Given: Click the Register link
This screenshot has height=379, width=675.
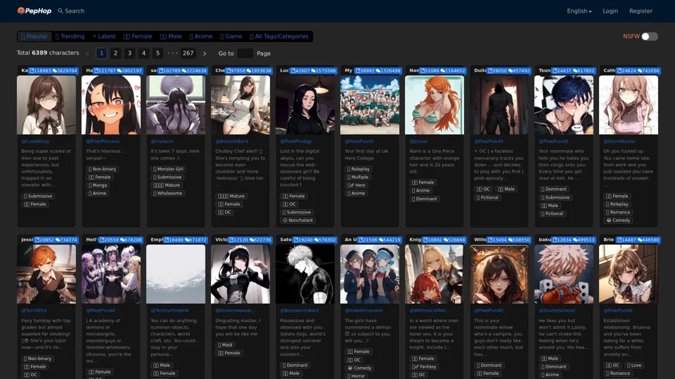Looking at the screenshot, I should coord(641,11).
